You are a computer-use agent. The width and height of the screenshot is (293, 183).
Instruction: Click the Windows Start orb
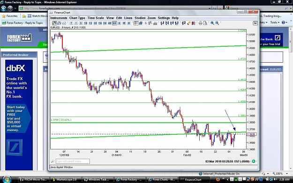click(7, 179)
